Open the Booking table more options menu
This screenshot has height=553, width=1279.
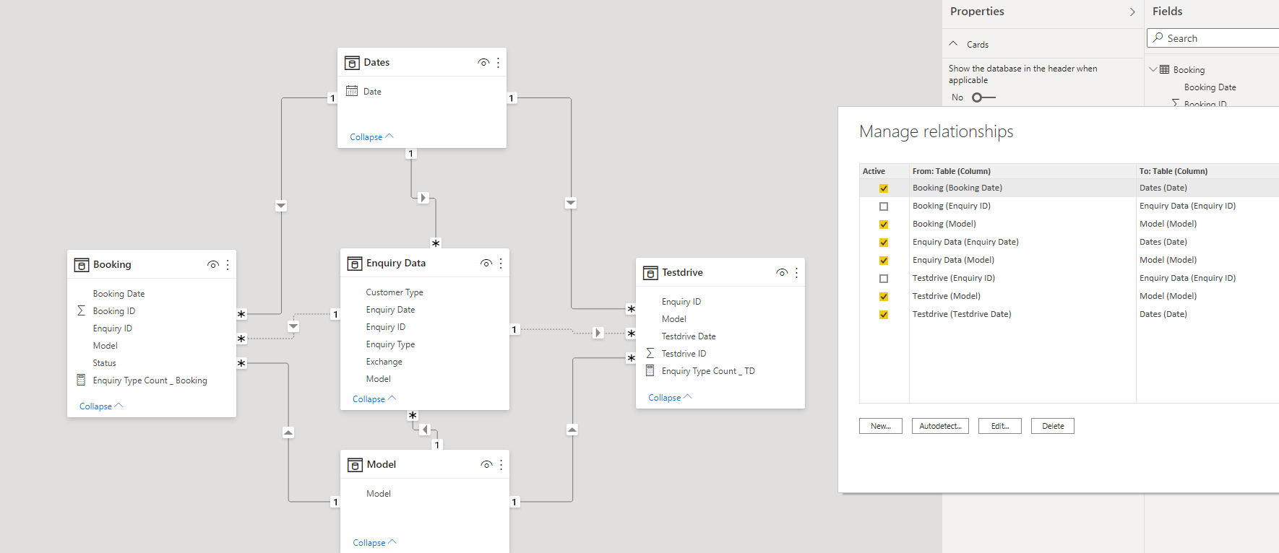click(228, 265)
